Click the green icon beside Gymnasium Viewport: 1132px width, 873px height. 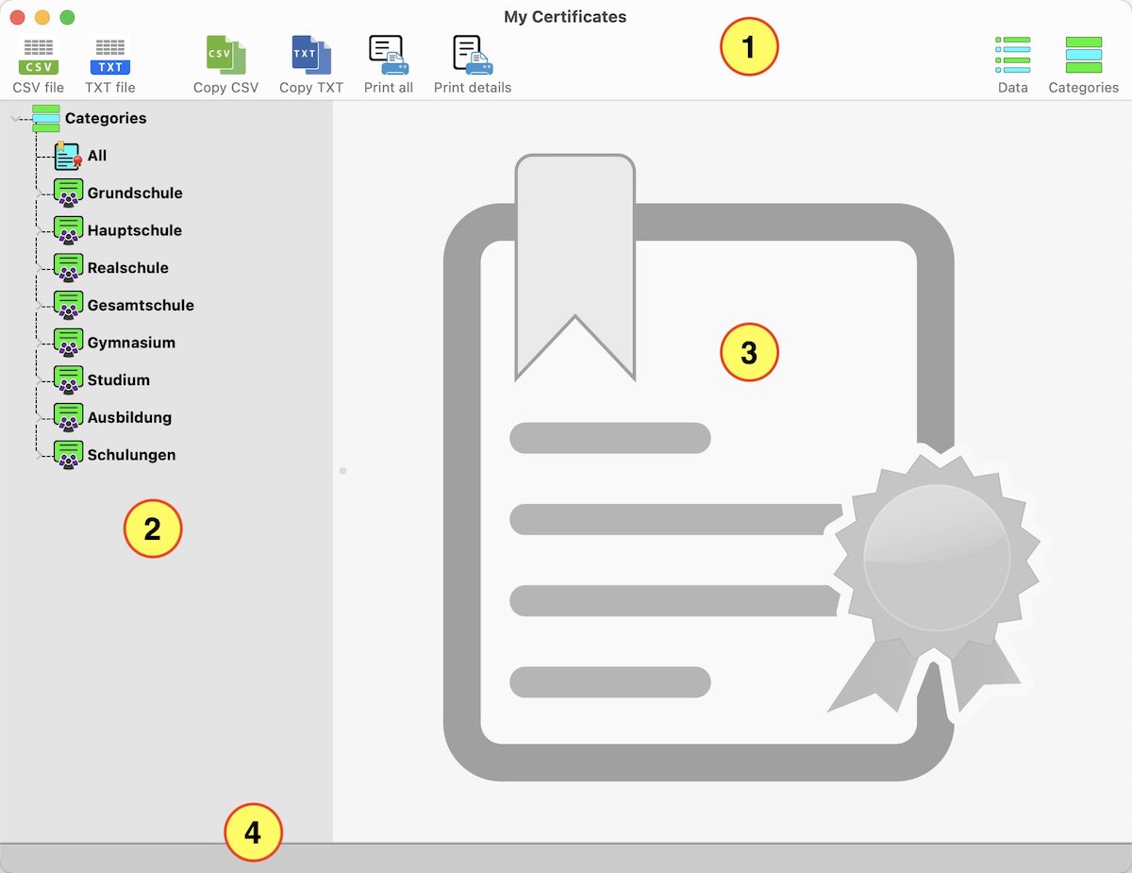click(x=68, y=343)
